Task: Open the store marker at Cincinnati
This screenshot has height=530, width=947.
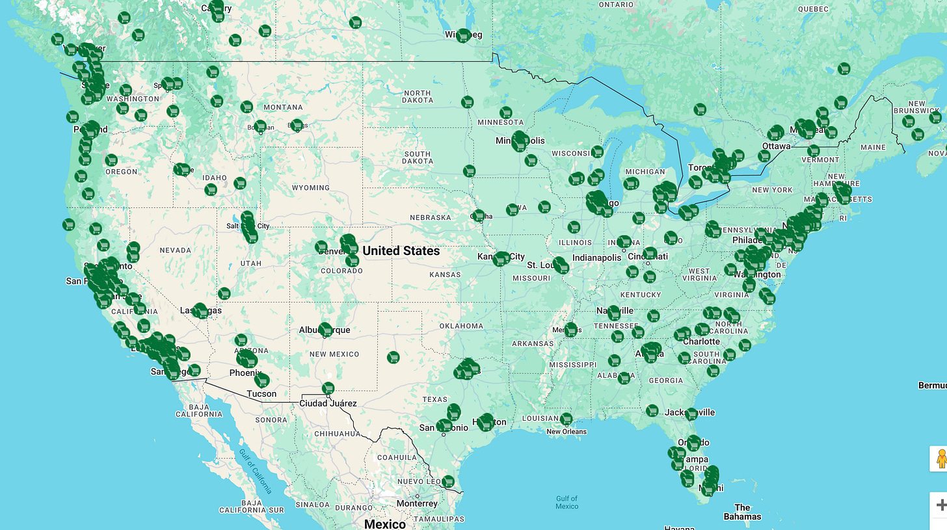Action: click(650, 254)
